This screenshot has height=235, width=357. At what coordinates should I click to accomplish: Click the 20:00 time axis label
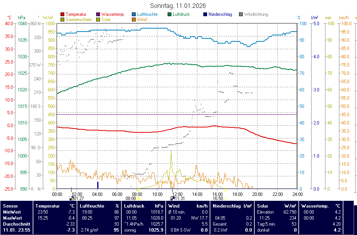tap(257, 194)
